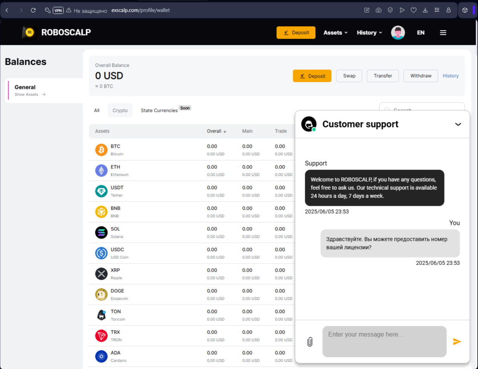This screenshot has height=369, width=478.
Task: Click the Assets column header
Action: pos(102,131)
